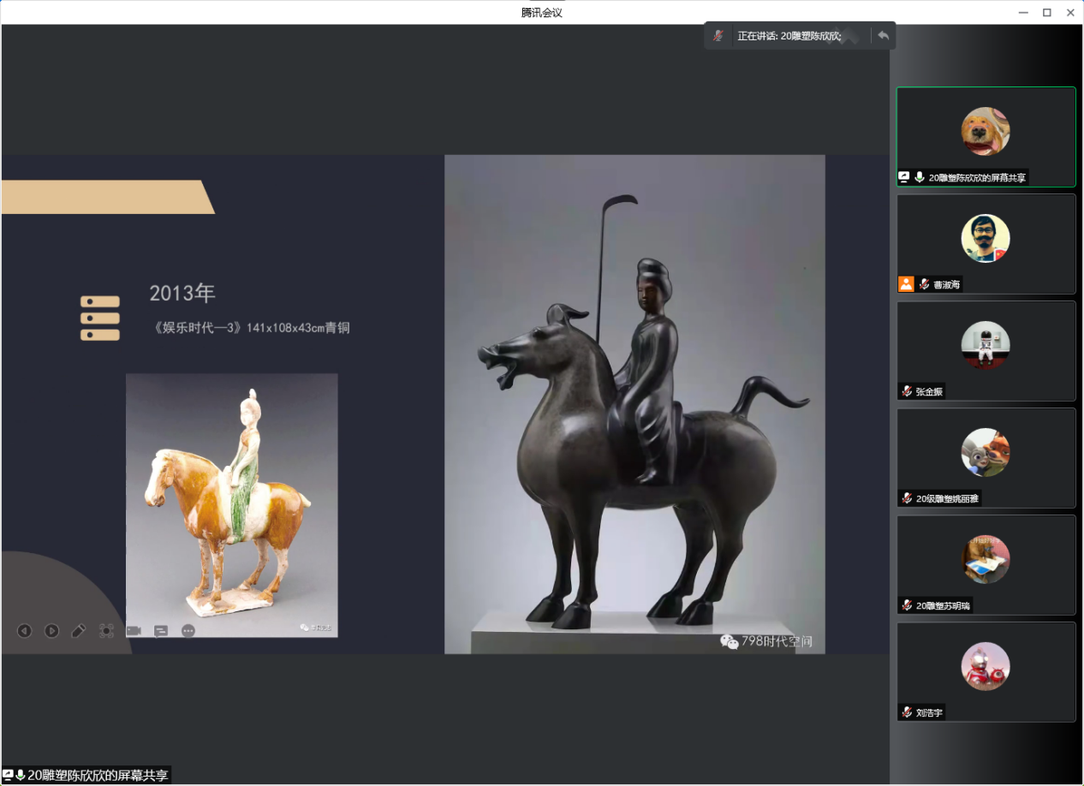Click the camera icon in slideshow toolbar
The height and width of the screenshot is (786, 1084).
134,631
